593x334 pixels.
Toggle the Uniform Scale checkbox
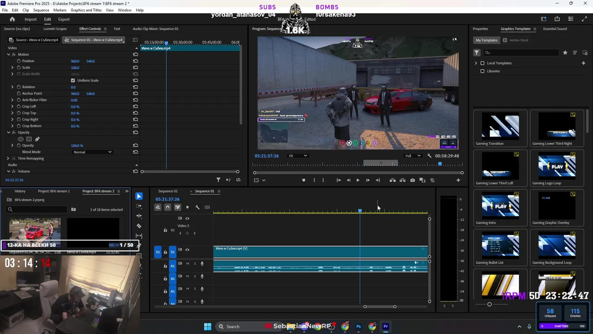(73, 80)
